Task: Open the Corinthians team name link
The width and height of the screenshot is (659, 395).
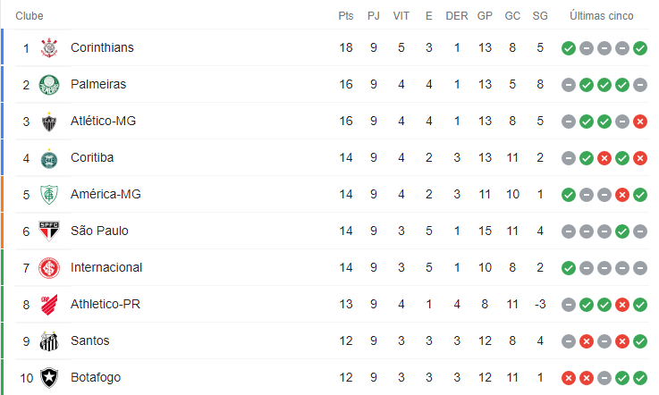Action: (x=102, y=47)
